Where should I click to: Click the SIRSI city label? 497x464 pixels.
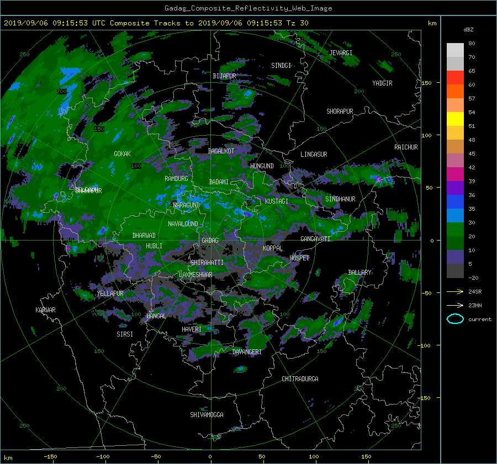[125, 334]
